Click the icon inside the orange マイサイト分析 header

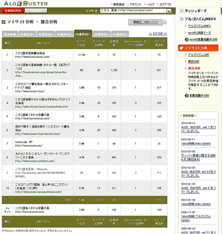(181, 48)
